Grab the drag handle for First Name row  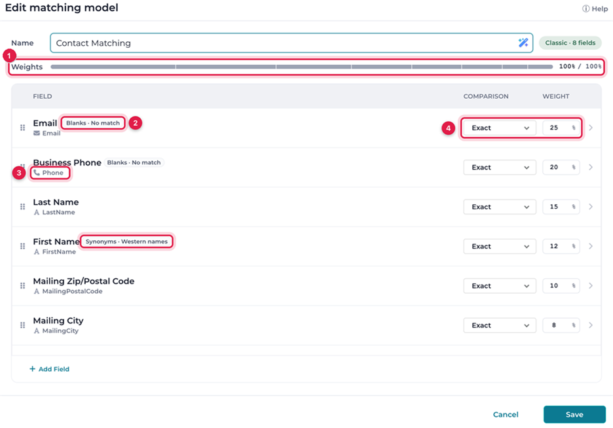click(23, 246)
